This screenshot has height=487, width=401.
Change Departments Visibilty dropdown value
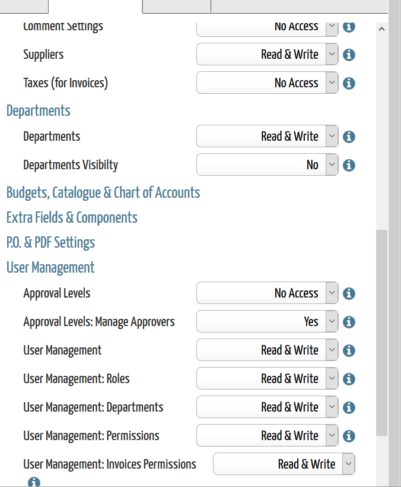coord(268,165)
